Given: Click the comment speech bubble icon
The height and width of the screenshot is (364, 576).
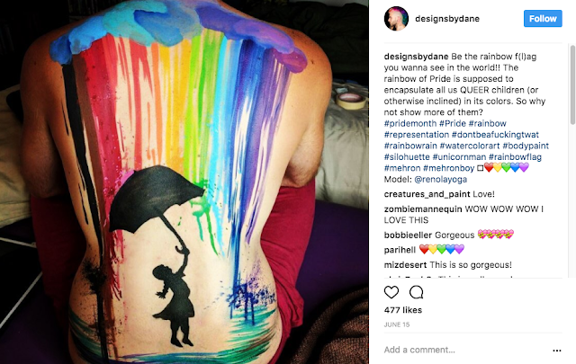Looking at the screenshot, I should tap(416, 292).
